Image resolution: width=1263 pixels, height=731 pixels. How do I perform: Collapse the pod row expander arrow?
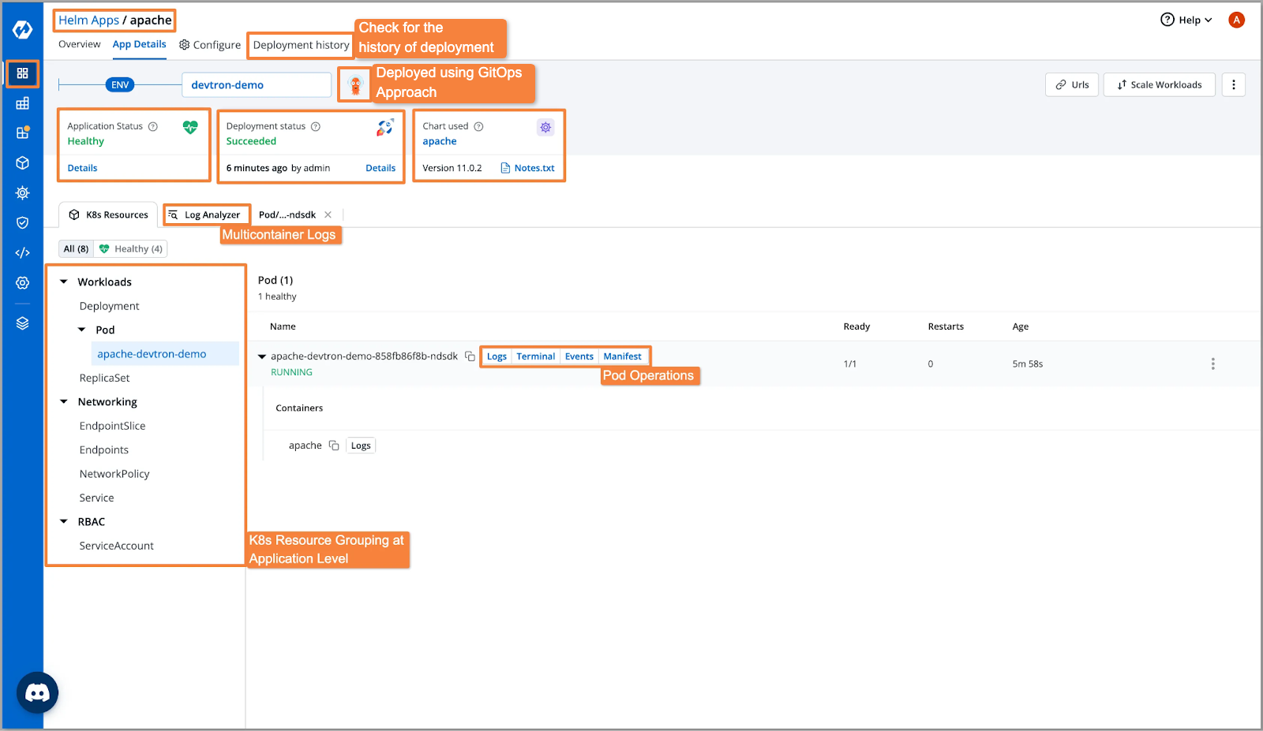pos(262,356)
